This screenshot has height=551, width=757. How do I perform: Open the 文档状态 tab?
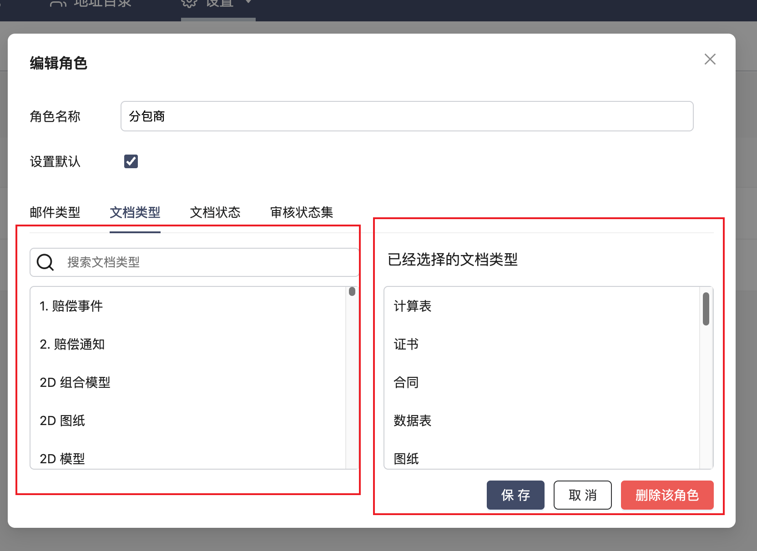[215, 212]
